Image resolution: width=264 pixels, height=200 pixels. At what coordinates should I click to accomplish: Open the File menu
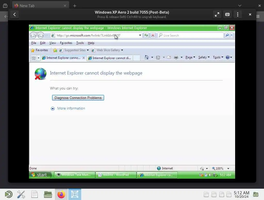[34, 43]
